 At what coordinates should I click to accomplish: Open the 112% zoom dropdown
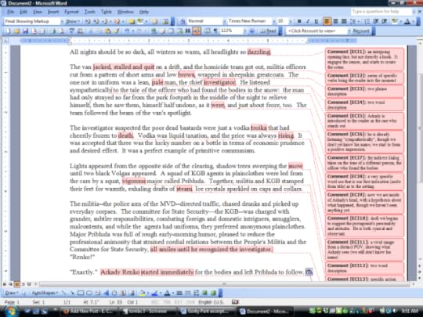[x=245, y=31]
